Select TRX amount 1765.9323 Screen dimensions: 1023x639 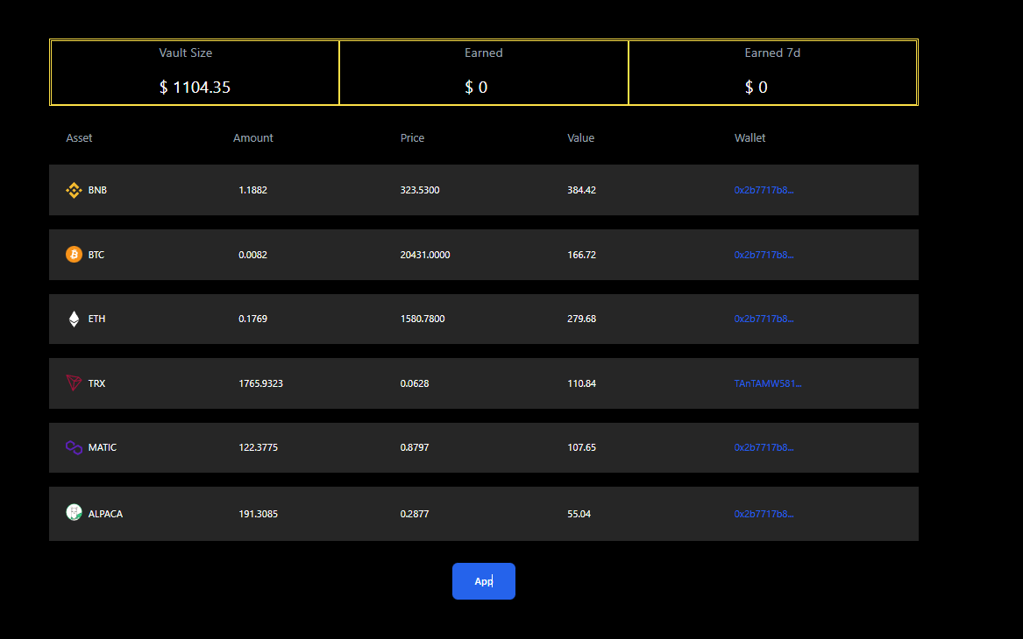[260, 383]
